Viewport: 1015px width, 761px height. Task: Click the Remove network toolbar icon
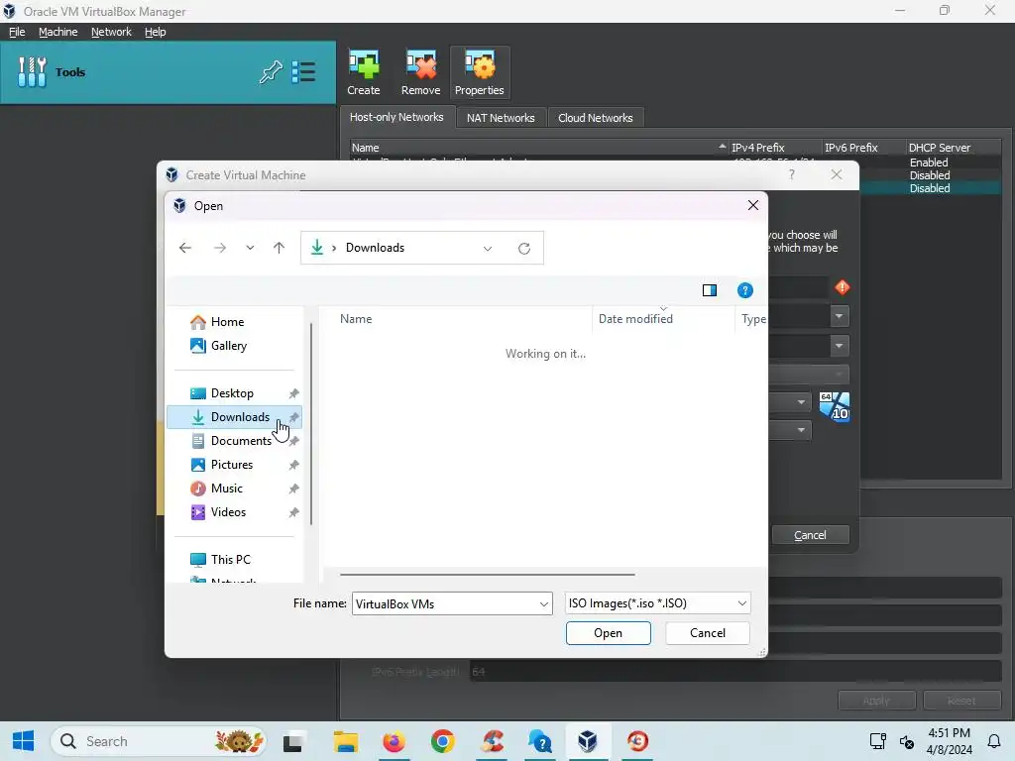click(x=420, y=72)
